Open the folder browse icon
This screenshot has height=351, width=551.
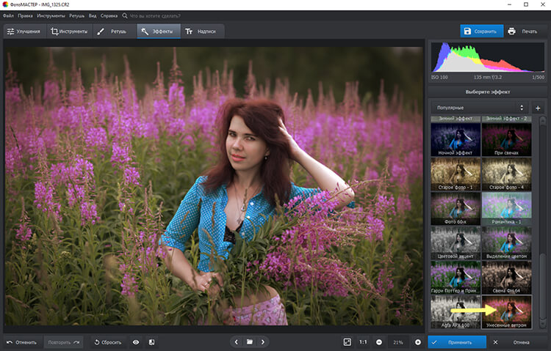pos(249,342)
